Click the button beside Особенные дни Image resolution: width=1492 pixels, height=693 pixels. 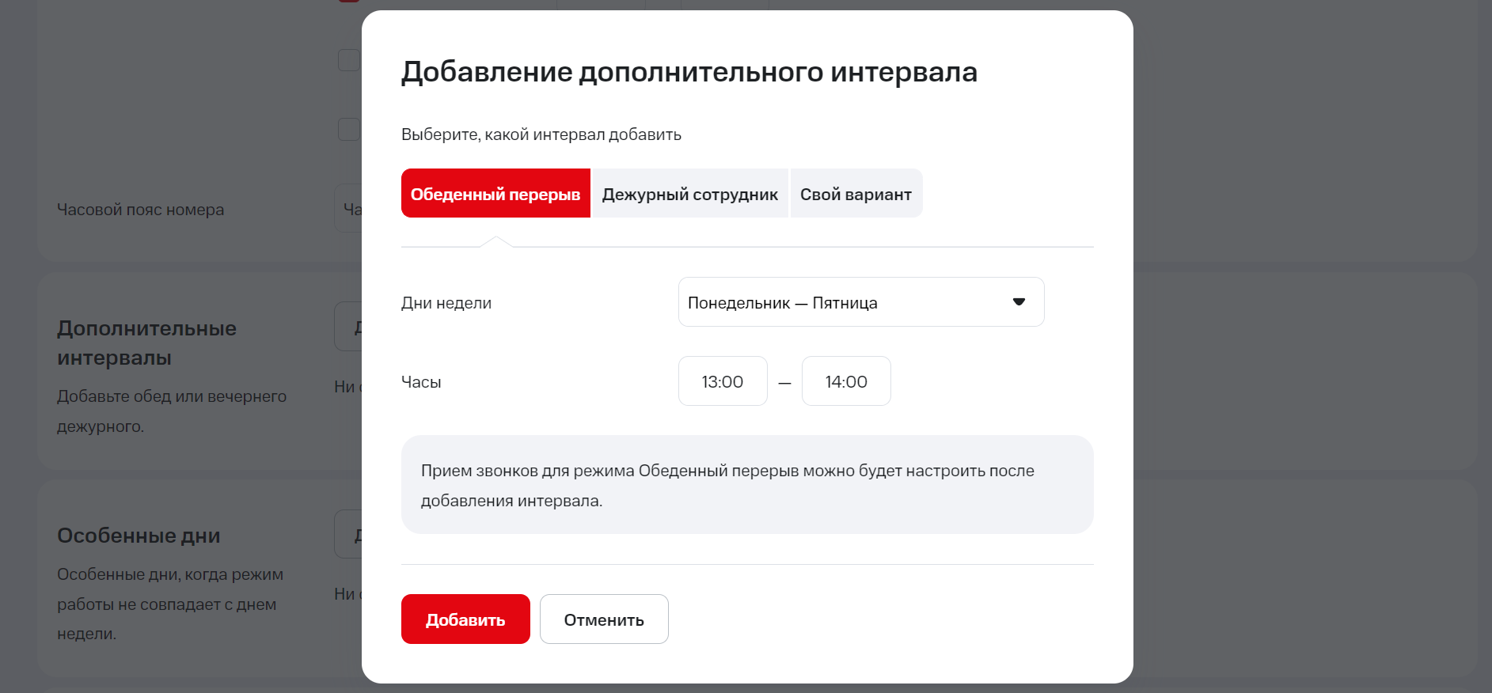tap(348, 535)
